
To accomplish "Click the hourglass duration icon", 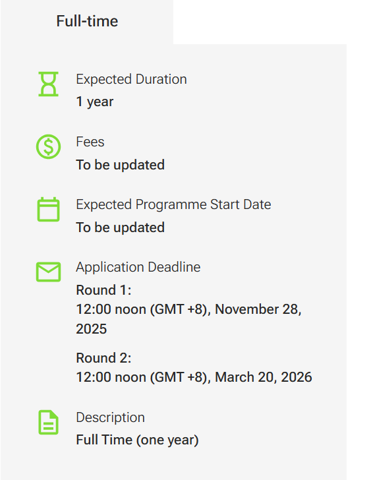I will point(48,84).
